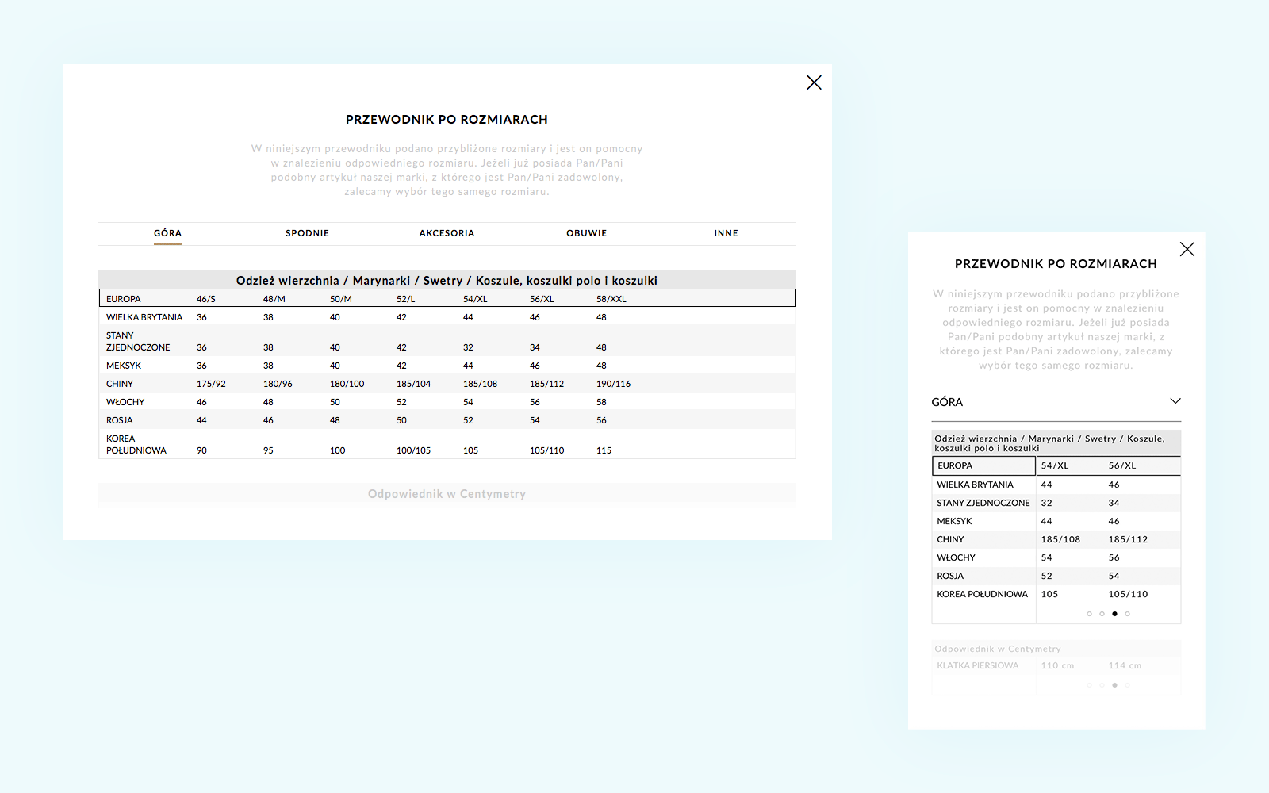Image resolution: width=1269 pixels, height=793 pixels.
Task: Switch to the OBUWIE tab
Action: click(x=587, y=233)
